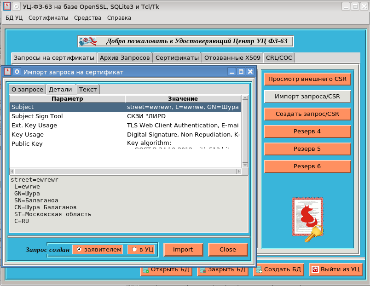This screenshot has height=286, width=370.
Task: Switch to the Текст tab
Action: 87,90
